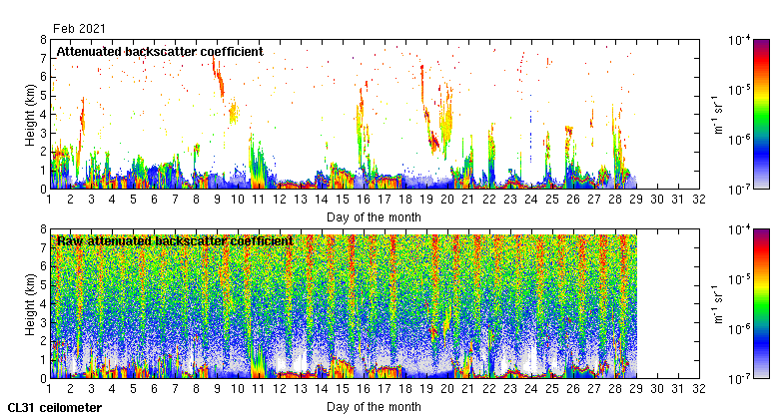The width and height of the screenshot is (779, 419).
Task: Click the top colorbar
Action: coord(761,114)
